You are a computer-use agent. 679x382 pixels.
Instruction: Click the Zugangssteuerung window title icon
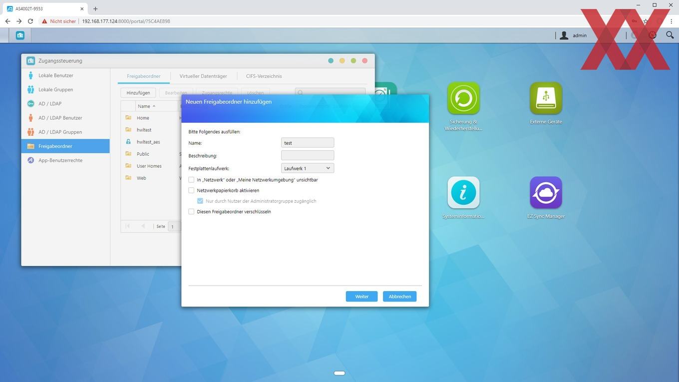(30, 60)
